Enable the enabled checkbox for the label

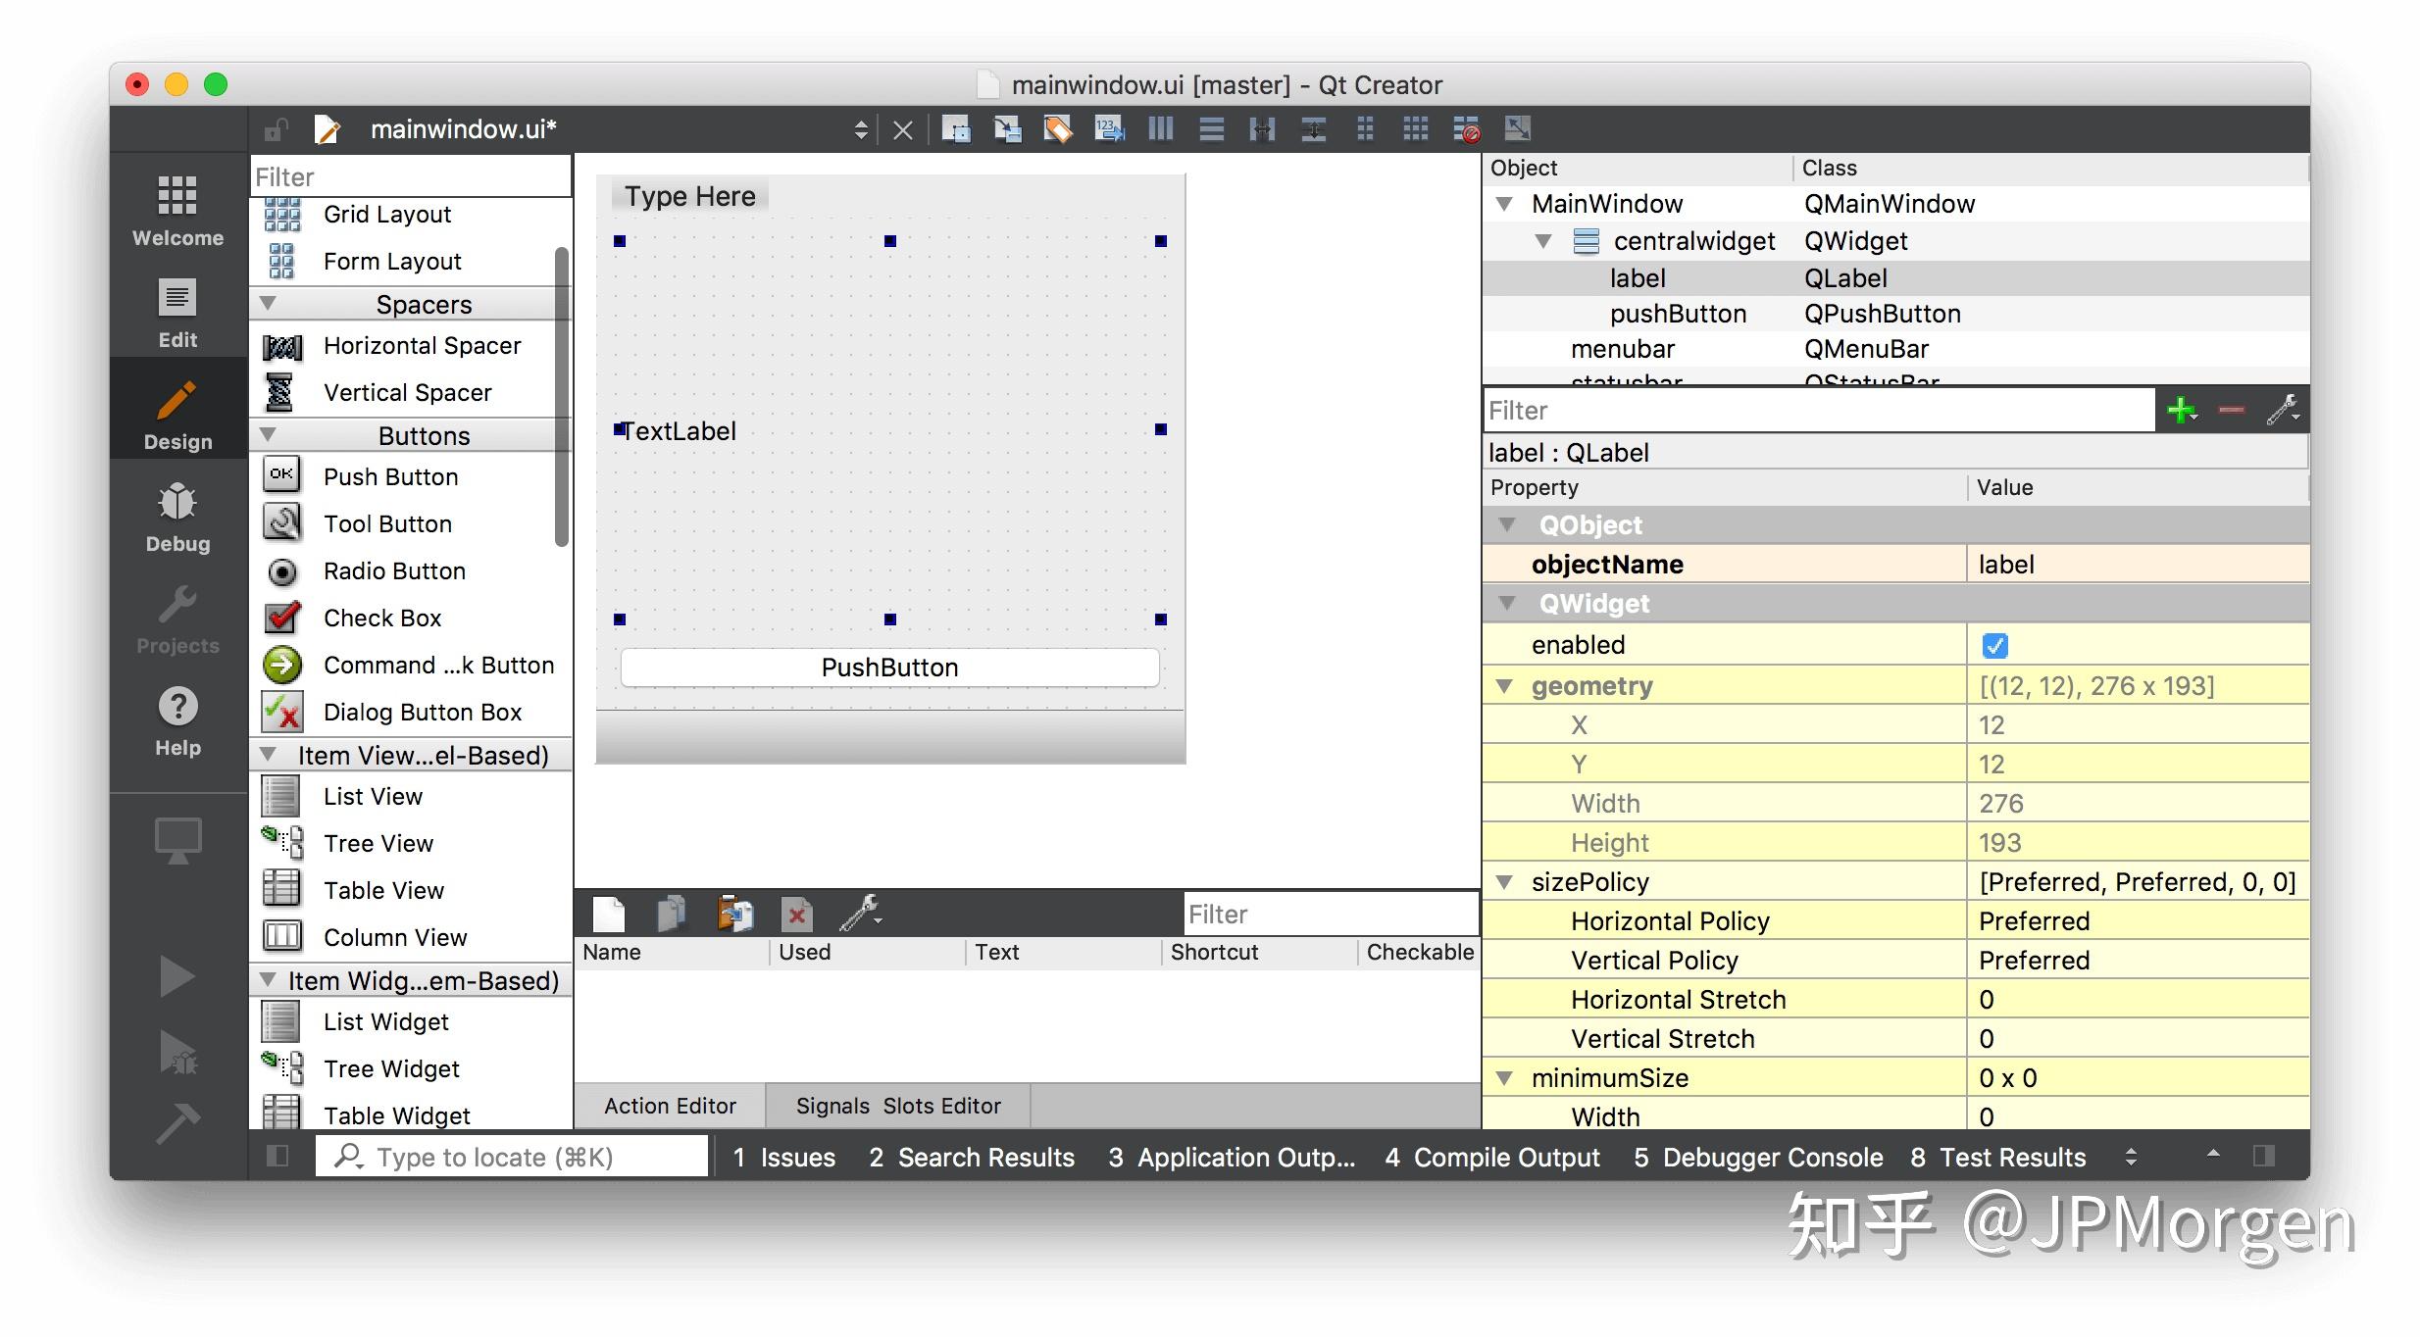(x=1995, y=645)
